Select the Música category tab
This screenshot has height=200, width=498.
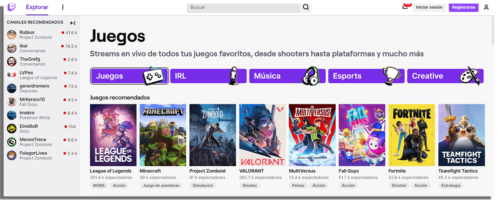pos(287,76)
